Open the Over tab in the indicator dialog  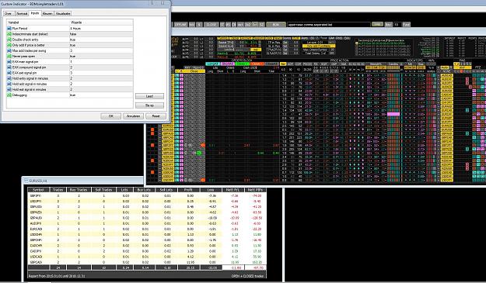coord(8,14)
